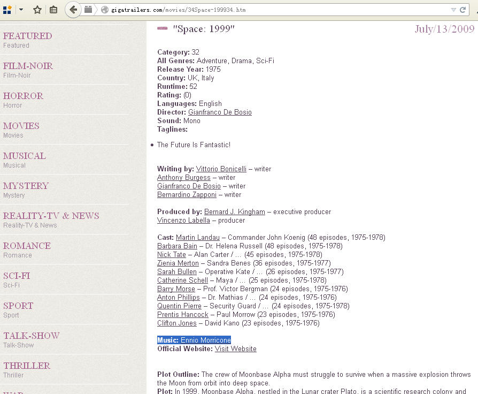Open the TALK-SHOW category

(32, 336)
